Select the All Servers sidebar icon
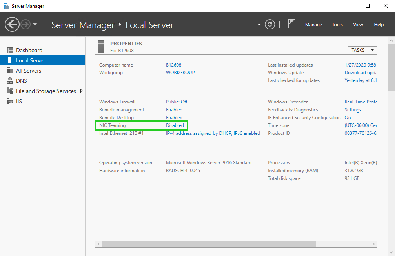The height and width of the screenshot is (256, 395). [x=10, y=71]
